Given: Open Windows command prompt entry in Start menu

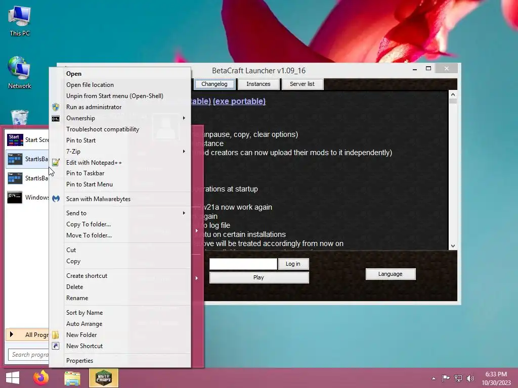Looking at the screenshot, I should (x=27, y=198).
